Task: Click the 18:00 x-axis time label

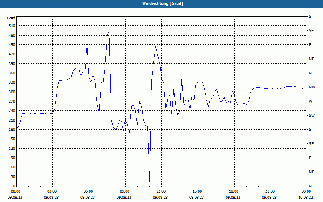Action: coord(233,191)
